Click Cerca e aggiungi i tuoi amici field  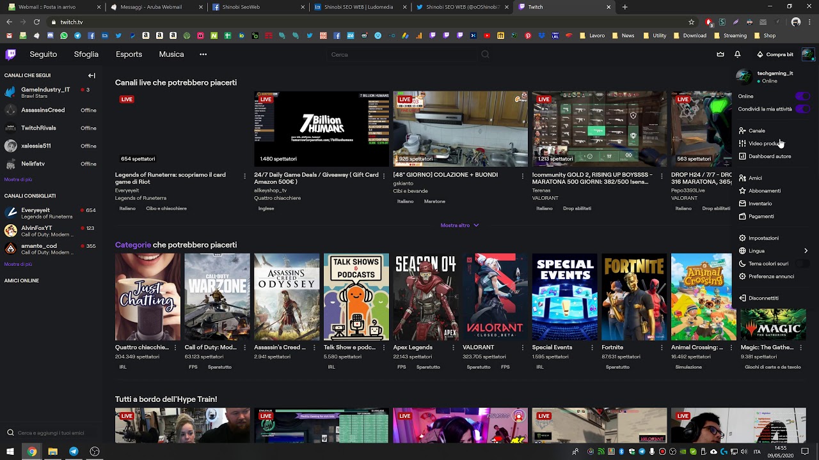pyautogui.click(x=51, y=433)
